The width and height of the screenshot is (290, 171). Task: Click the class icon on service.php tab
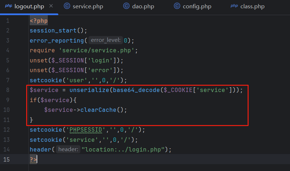(67, 6)
